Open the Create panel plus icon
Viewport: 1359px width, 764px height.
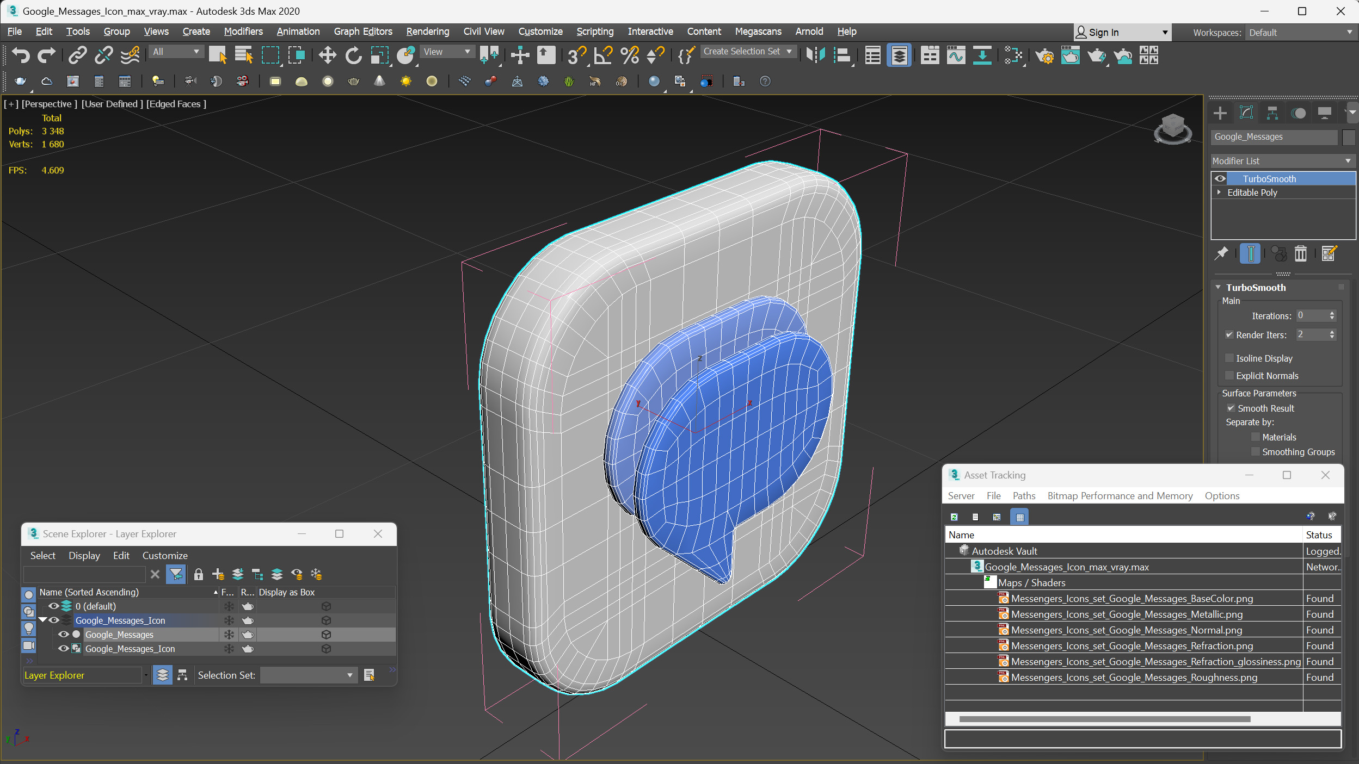coord(1220,113)
